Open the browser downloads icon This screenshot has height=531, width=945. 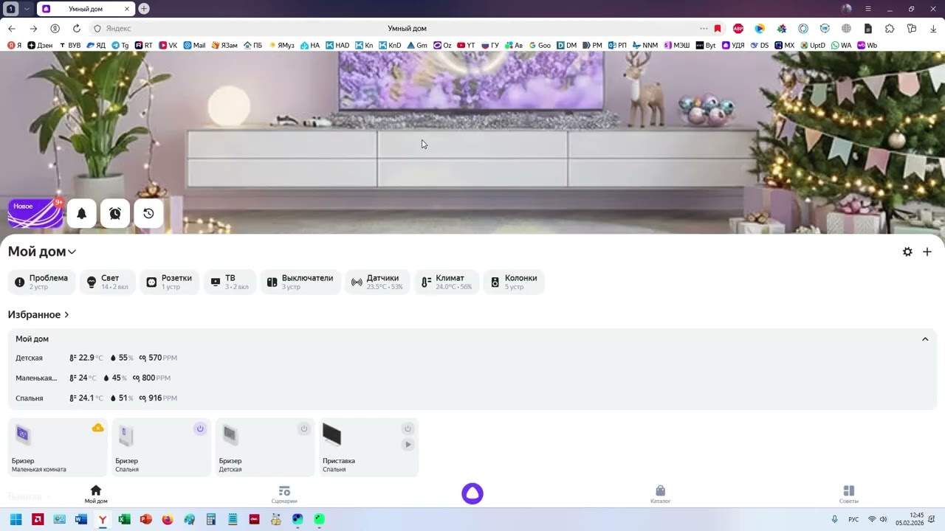pos(933,29)
